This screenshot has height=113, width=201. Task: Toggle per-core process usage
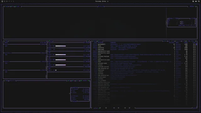(171, 41)
